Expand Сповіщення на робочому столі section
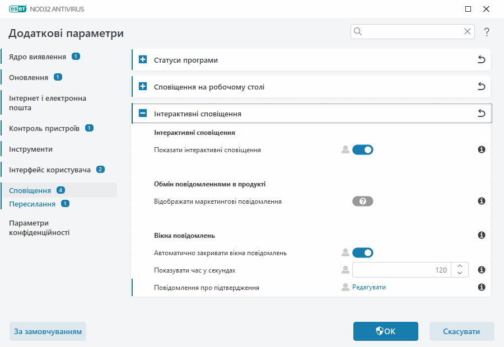Screen dimensions: 504x347 pos(143,87)
